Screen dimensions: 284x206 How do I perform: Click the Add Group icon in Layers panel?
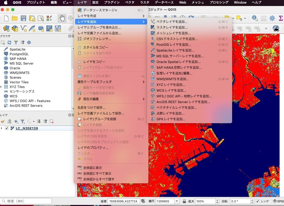[x=9, y=121]
